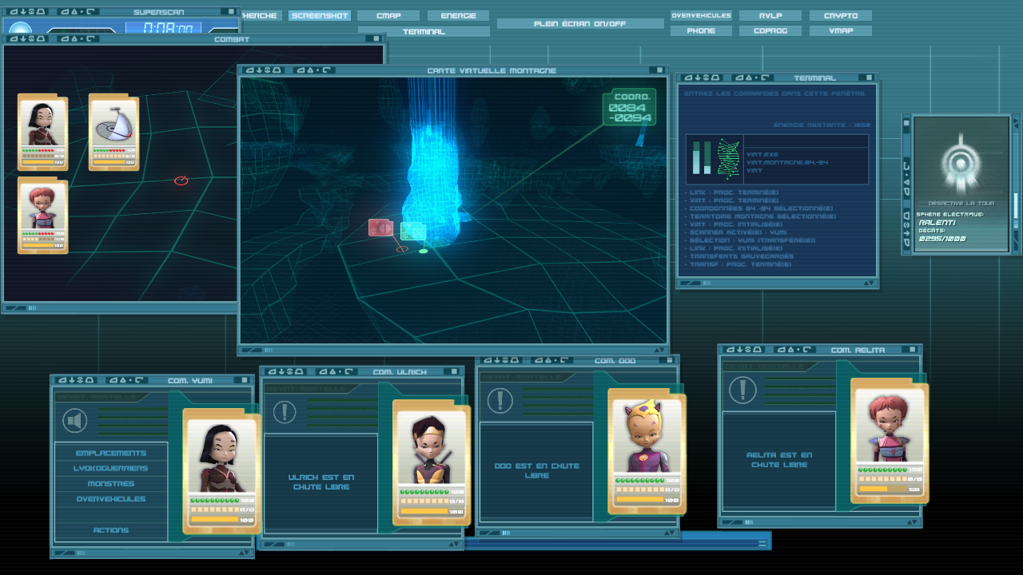Image resolution: width=1023 pixels, height=575 pixels.
Task: Click the speaker icon in Com. Yumi window
Action: [75, 420]
